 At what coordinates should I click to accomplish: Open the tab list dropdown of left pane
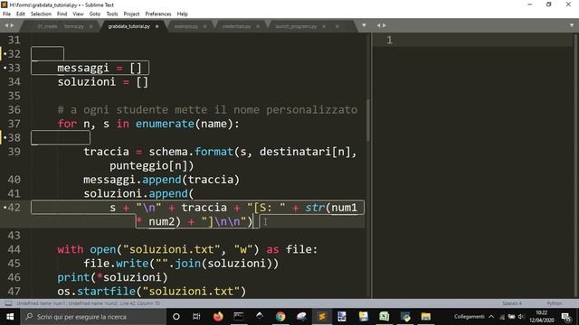tap(364, 25)
